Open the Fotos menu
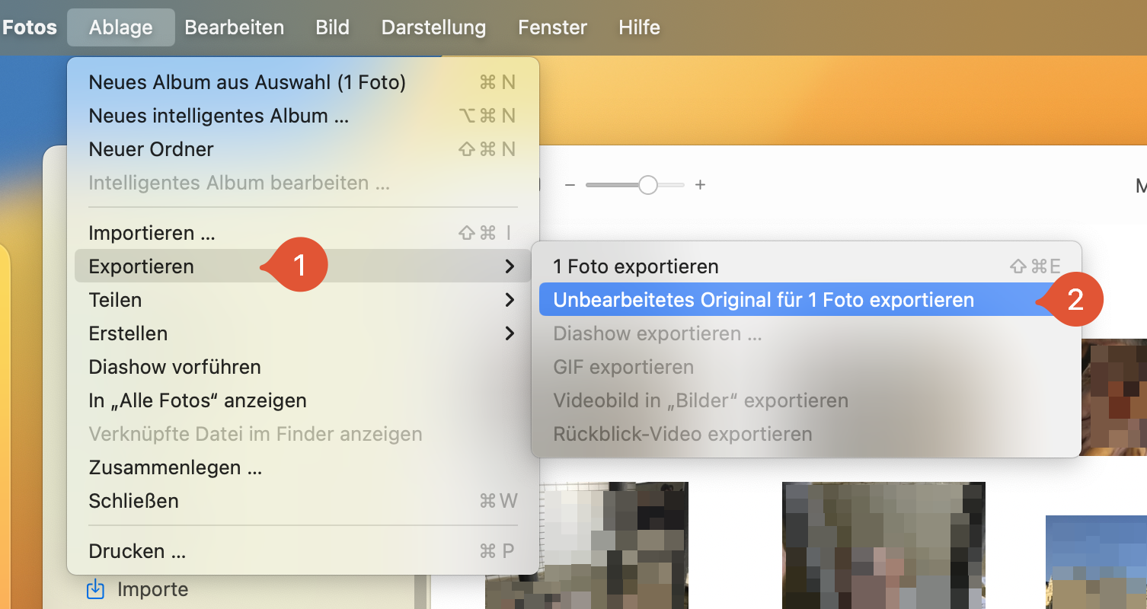The image size is (1147, 609). pyautogui.click(x=29, y=27)
